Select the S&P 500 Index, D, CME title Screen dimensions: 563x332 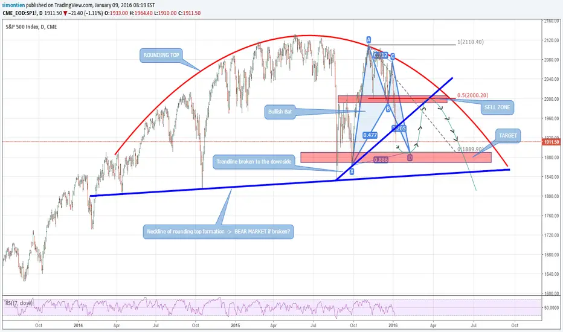pyautogui.click(x=31, y=27)
